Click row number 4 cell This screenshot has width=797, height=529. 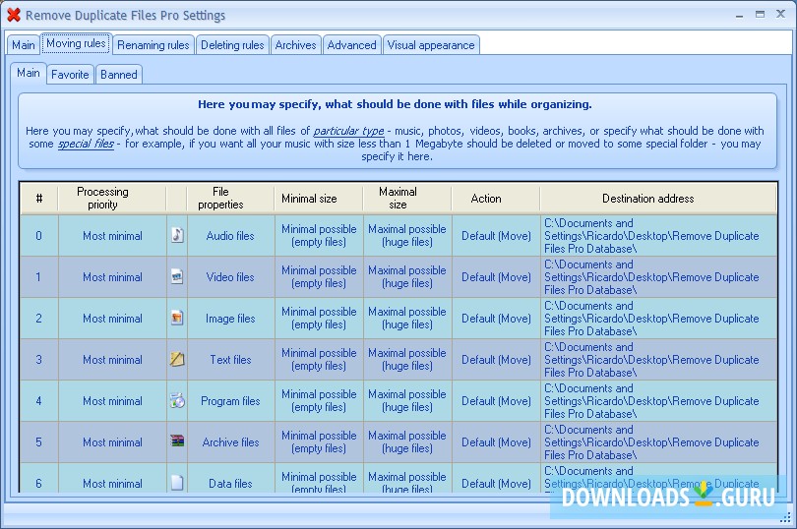(39, 400)
